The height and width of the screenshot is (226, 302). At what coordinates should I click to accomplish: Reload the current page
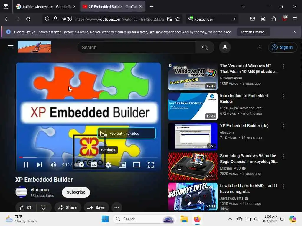pos(28,19)
